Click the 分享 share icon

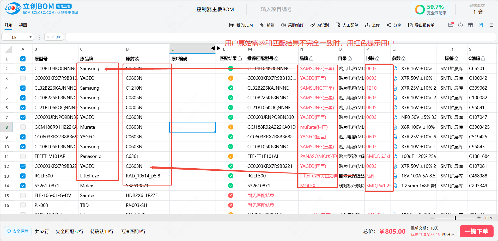point(389,25)
